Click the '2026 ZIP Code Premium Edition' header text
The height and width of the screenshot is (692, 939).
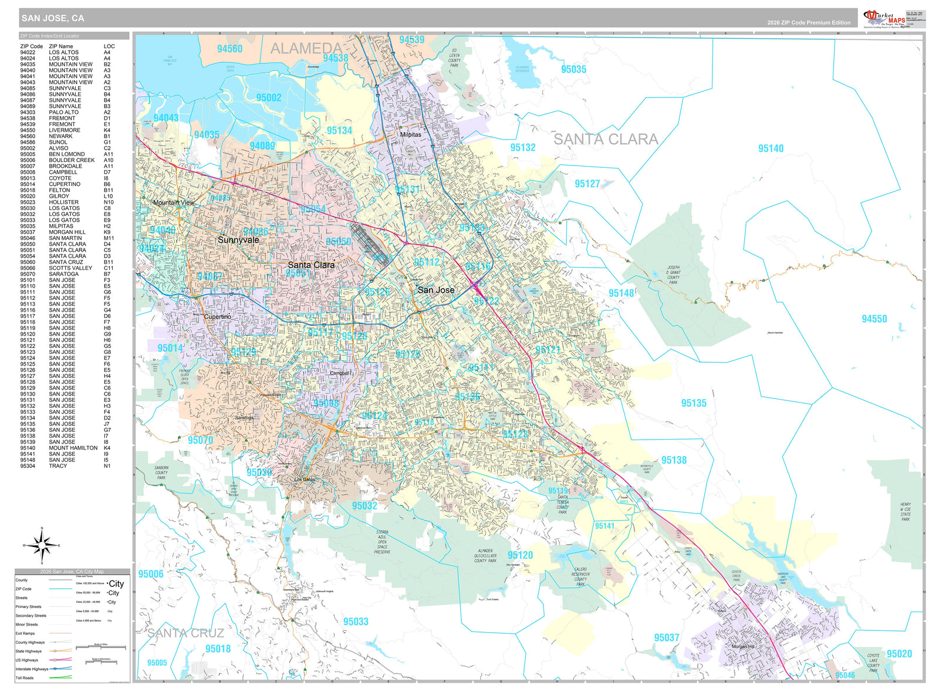[x=809, y=23]
